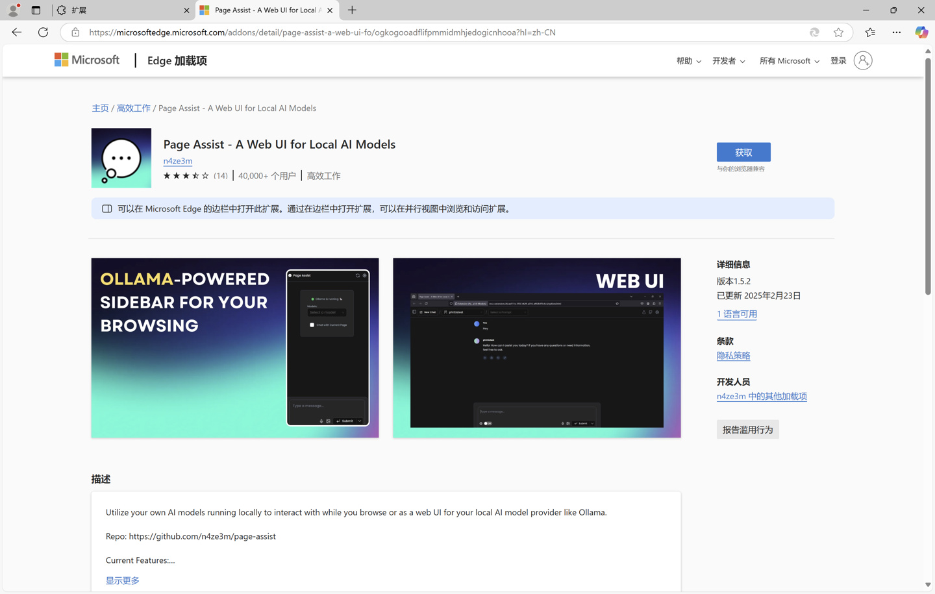Add this page to favorites with the star icon
The height and width of the screenshot is (594, 935).
838,32
